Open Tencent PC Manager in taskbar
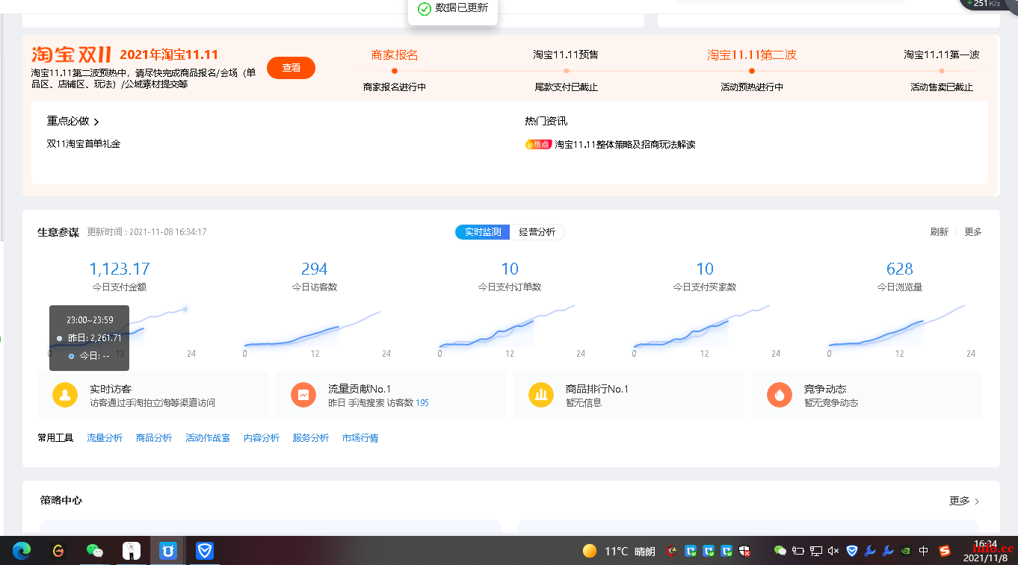 click(x=205, y=551)
